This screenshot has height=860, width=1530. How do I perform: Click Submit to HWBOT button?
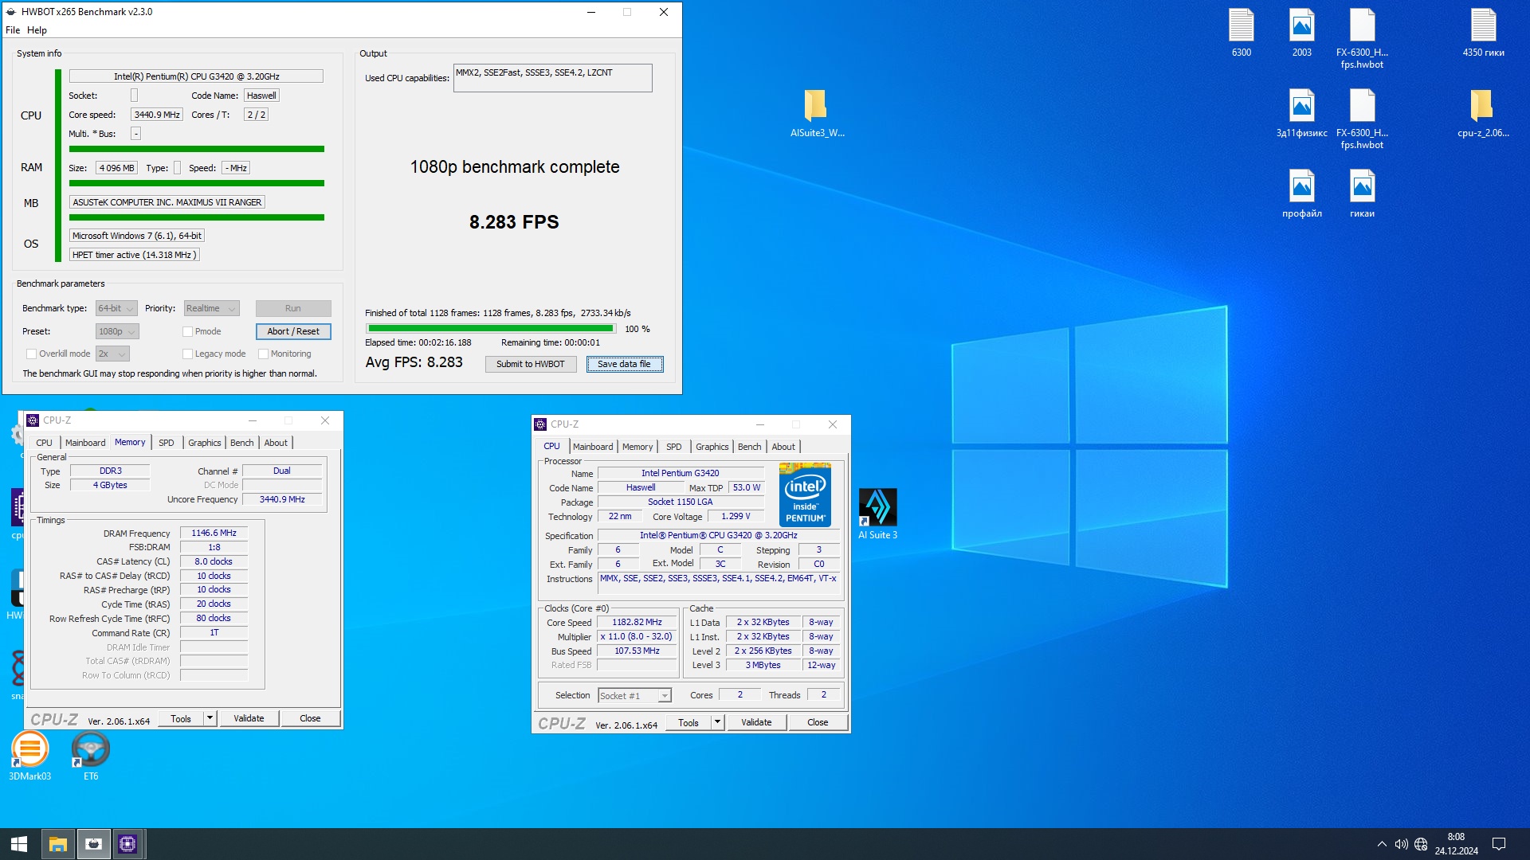pyautogui.click(x=531, y=365)
